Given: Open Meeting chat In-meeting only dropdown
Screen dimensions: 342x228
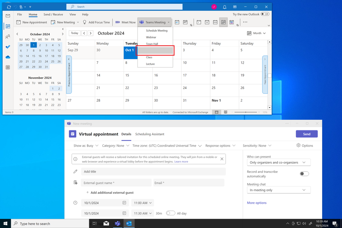Looking at the screenshot, I should (x=279, y=190).
